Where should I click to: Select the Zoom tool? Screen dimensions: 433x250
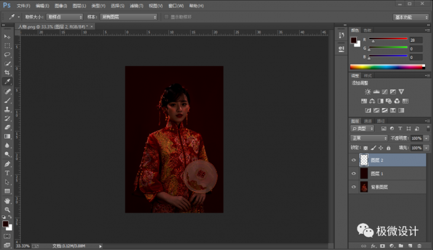tap(7, 210)
